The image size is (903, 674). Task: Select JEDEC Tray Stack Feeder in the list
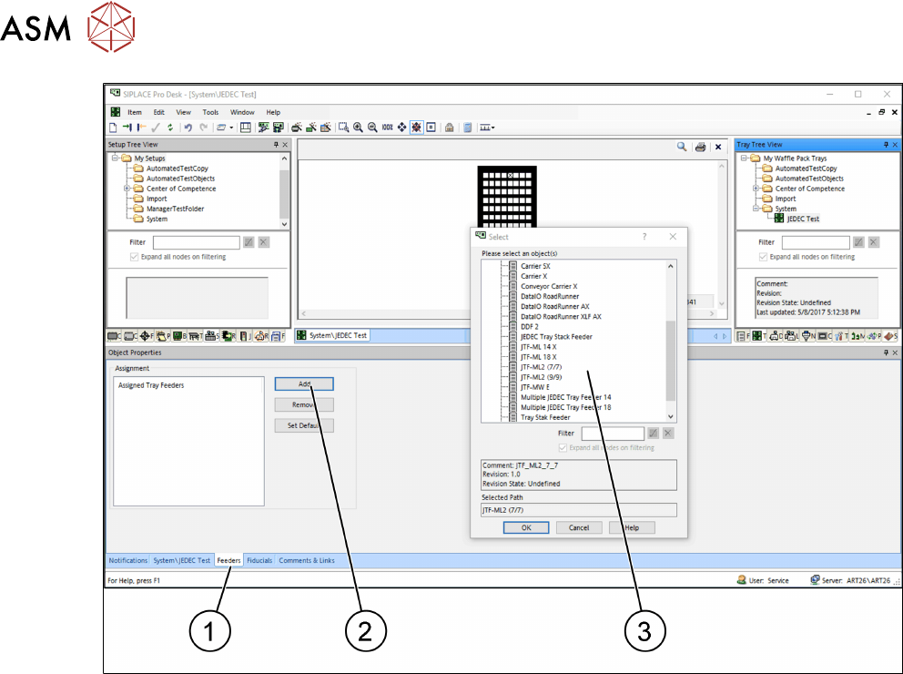click(x=556, y=336)
